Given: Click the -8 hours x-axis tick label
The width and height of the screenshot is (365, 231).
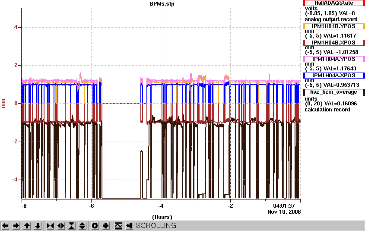Looking at the screenshot, I should tap(23, 206).
